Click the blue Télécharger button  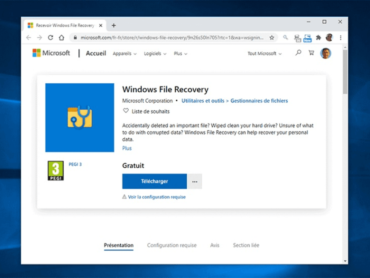tap(154, 181)
